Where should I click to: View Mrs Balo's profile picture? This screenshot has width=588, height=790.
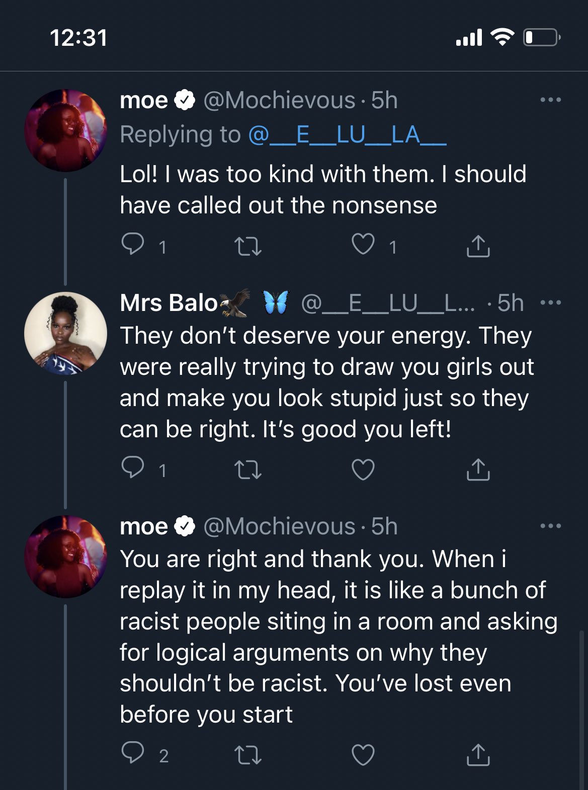tap(65, 334)
